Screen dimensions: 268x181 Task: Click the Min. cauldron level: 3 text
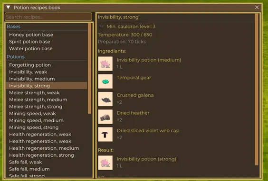coord(131,27)
